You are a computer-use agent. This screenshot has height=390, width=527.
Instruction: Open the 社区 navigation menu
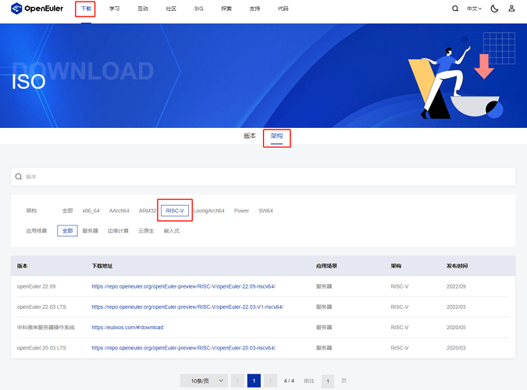(x=171, y=9)
